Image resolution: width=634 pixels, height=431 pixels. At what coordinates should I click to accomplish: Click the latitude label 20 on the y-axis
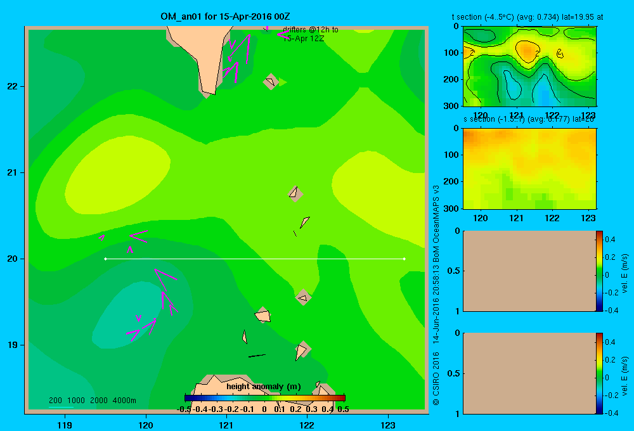click(x=12, y=259)
